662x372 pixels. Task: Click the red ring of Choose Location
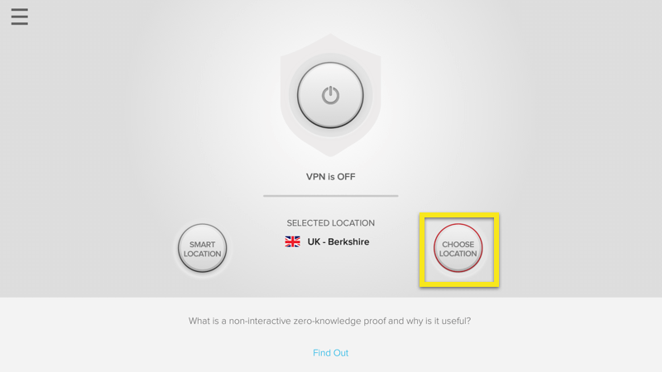click(458, 225)
